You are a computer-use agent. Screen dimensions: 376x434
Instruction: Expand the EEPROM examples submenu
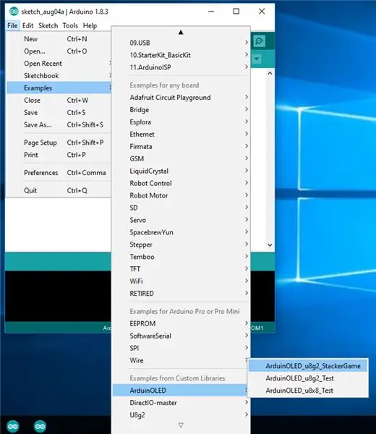point(181,323)
